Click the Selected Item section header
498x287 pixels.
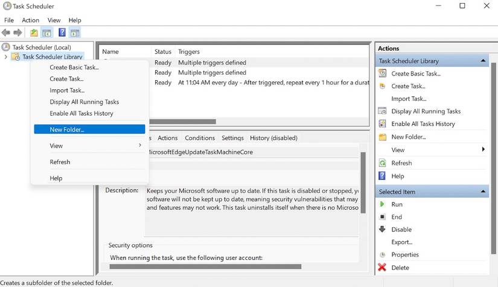[432, 192]
